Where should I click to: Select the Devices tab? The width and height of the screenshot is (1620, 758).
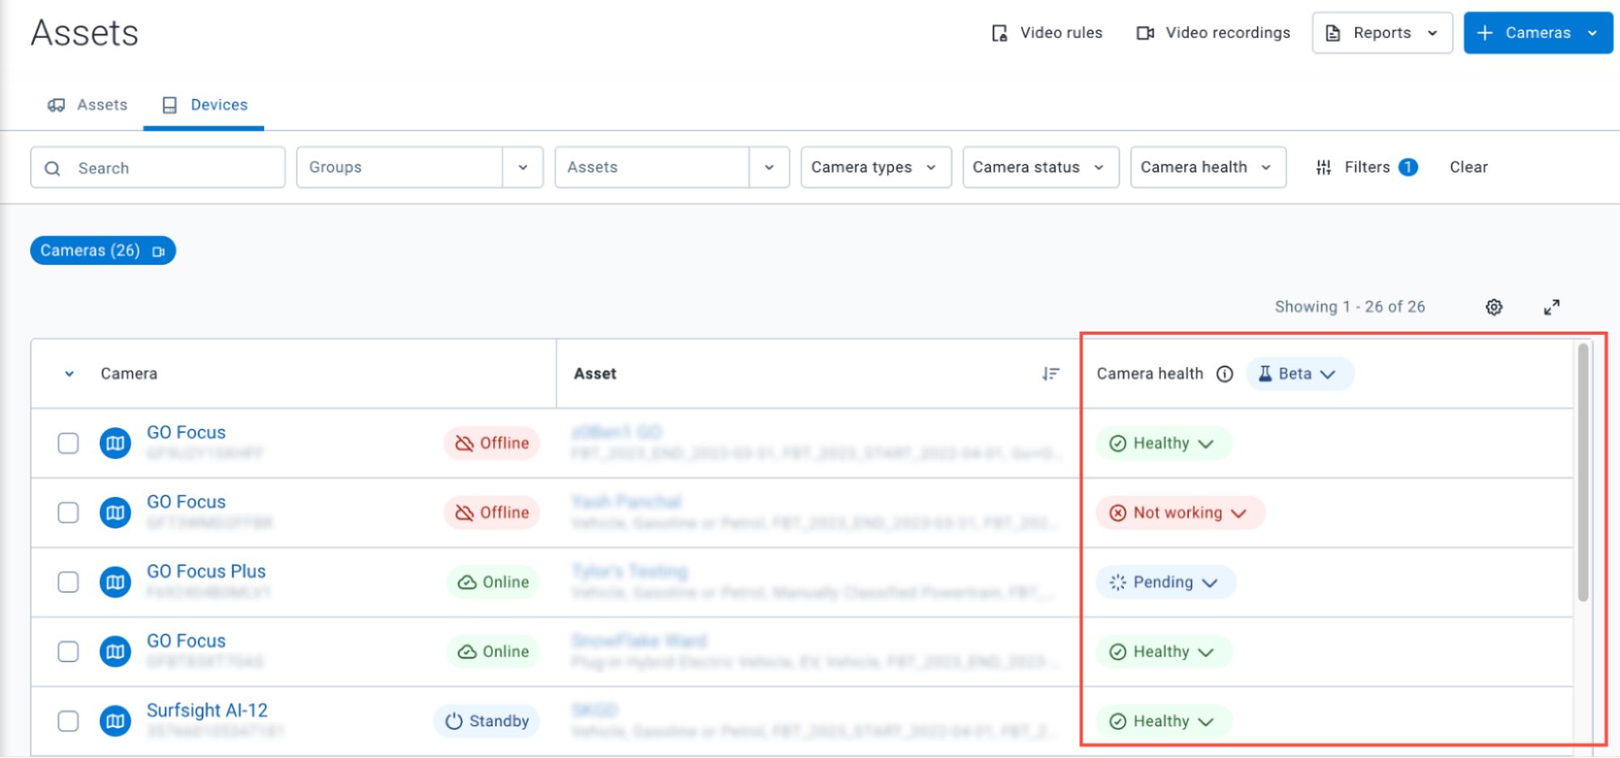point(205,105)
